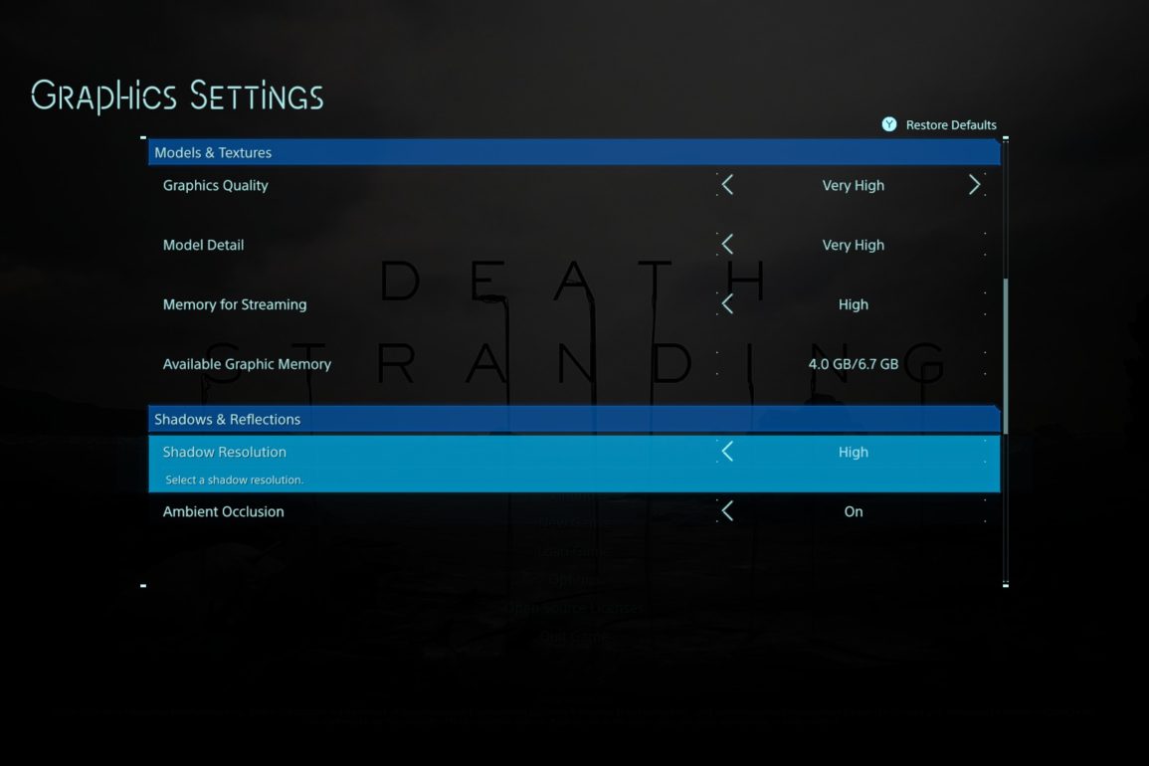Select the Shadows & Reflections section header
The image size is (1149, 766).
[x=574, y=419]
